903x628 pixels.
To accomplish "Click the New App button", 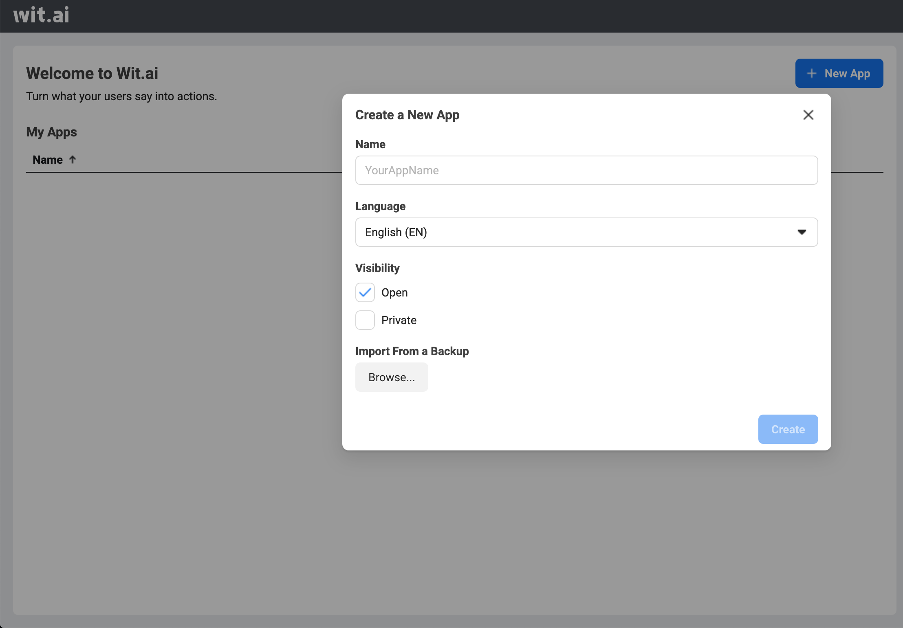I will [x=839, y=73].
